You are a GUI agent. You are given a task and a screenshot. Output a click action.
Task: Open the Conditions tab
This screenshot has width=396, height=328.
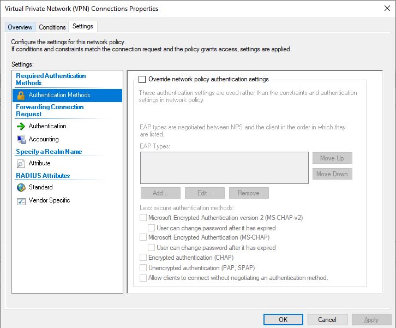[52, 27]
